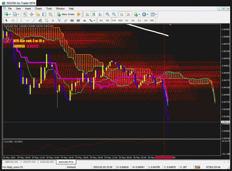Switch timeframe to MN
This screenshot has width=232, height=171.
(152, 20)
